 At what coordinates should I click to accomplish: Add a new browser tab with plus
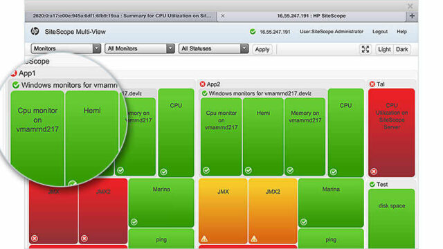pyautogui.click(x=412, y=16)
